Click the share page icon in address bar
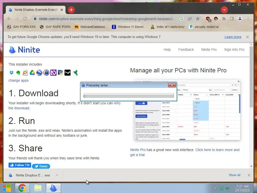 (x=190, y=19)
